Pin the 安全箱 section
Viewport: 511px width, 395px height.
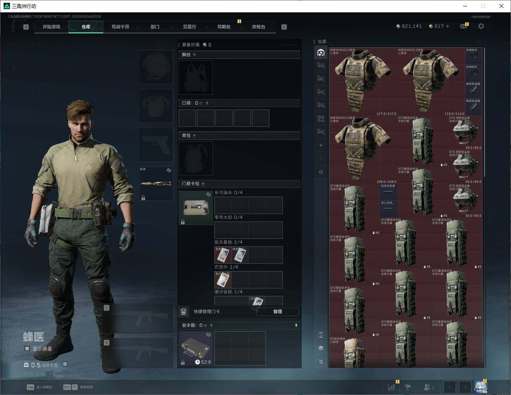296,326
